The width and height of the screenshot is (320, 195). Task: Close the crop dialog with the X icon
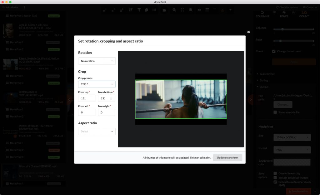click(248, 32)
